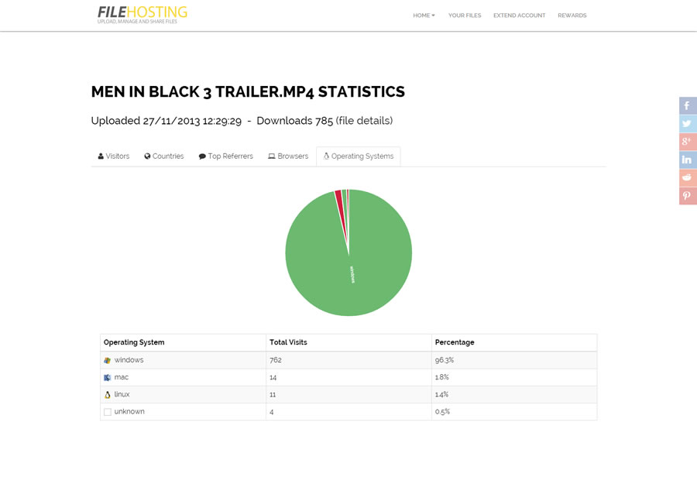Share the page on Facebook

click(688, 106)
